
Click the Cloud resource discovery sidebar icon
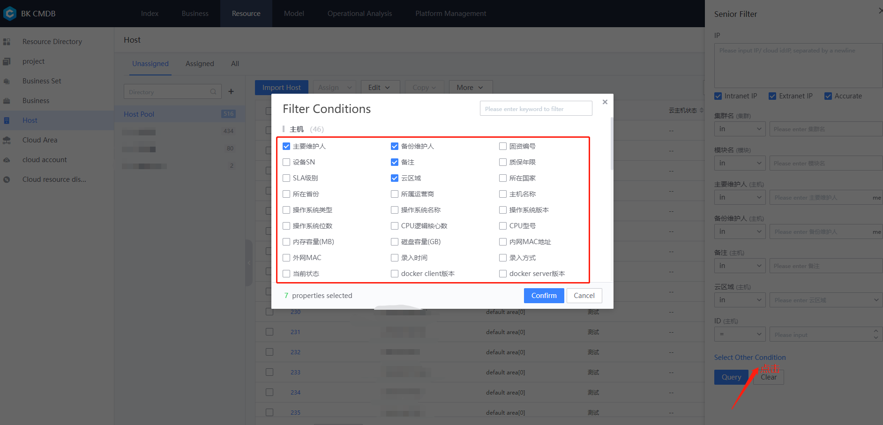(x=7, y=179)
